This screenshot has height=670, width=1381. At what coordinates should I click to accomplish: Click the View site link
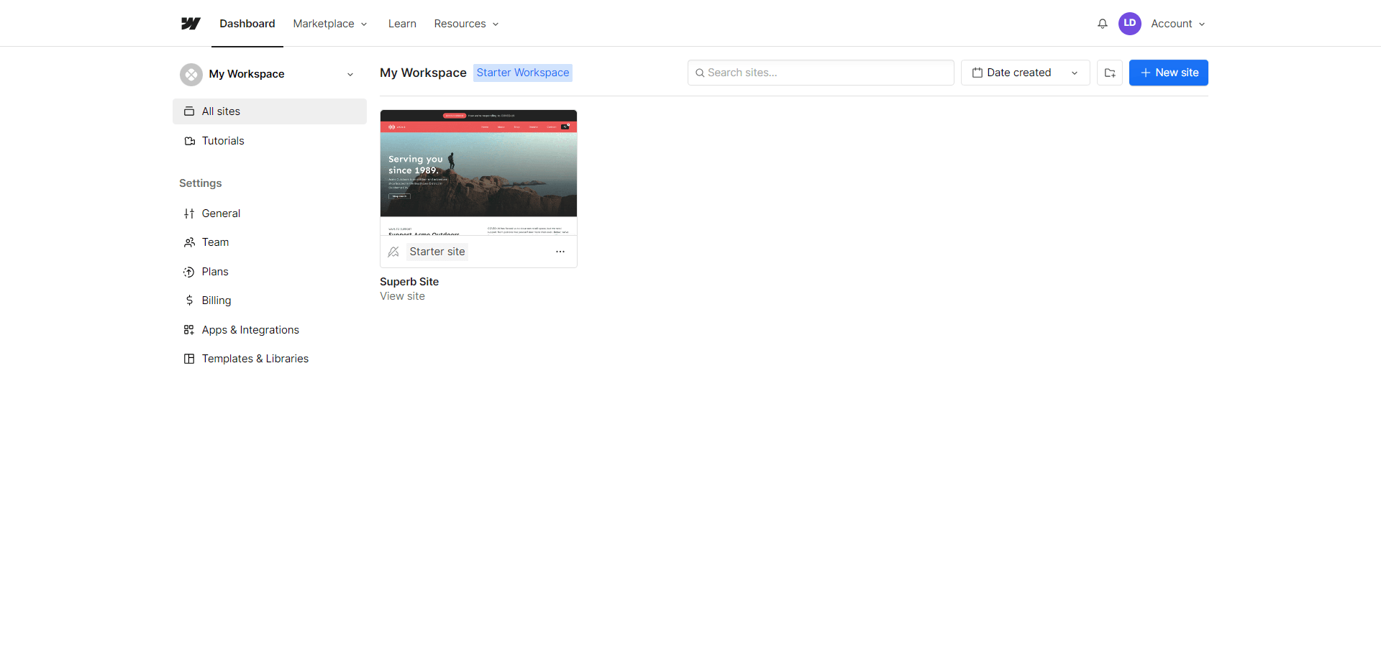402,296
